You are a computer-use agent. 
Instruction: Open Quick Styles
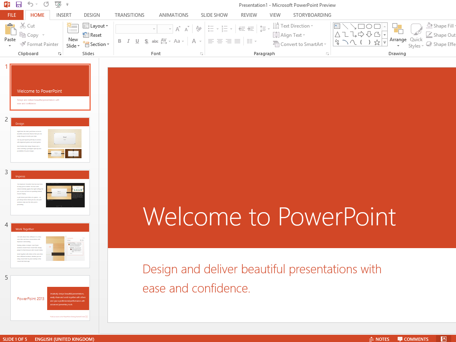pos(416,35)
